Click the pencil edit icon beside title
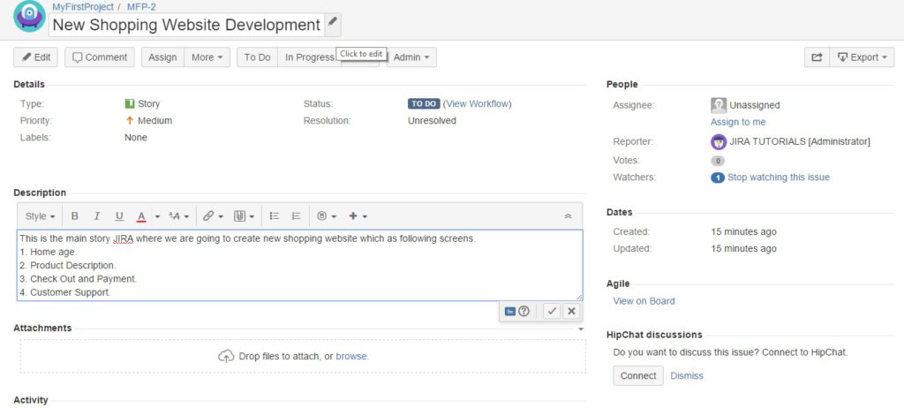The height and width of the screenshot is (408, 904). click(333, 23)
